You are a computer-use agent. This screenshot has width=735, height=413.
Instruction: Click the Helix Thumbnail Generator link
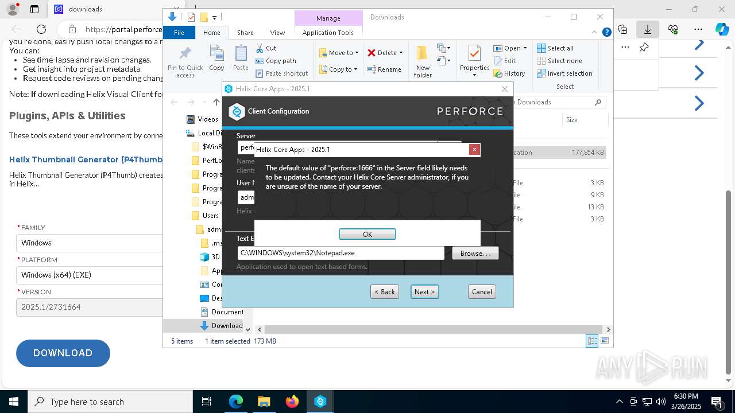[x=86, y=159]
